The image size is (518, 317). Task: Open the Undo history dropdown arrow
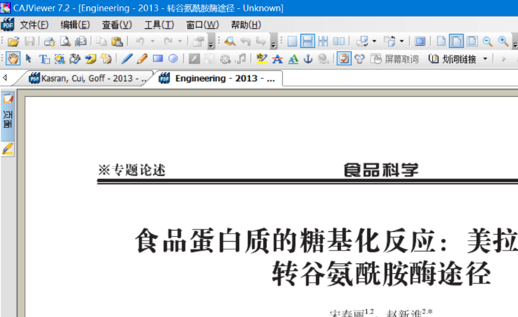152,41
